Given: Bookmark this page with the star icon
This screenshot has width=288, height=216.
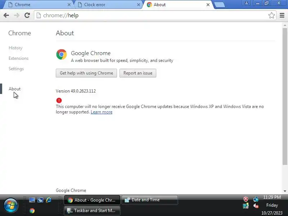Looking at the screenshot, I should (271, 15).
